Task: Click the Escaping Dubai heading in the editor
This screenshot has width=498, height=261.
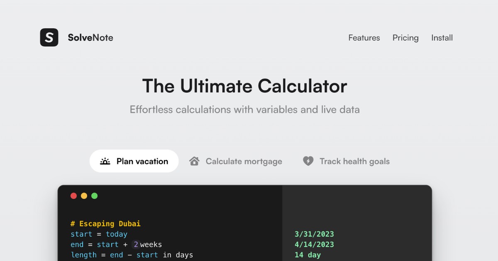Action: coord(106,223)
